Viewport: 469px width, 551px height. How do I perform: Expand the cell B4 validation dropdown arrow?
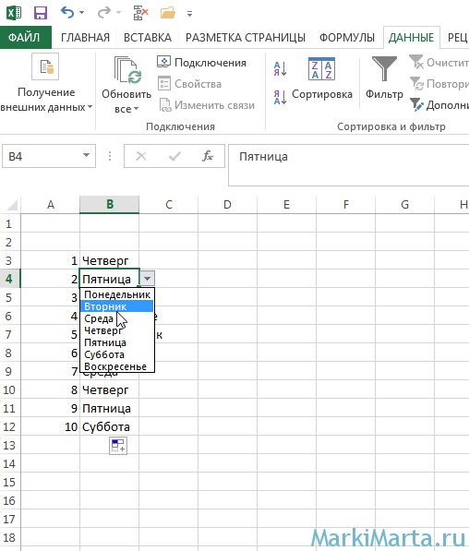(148, 279)
